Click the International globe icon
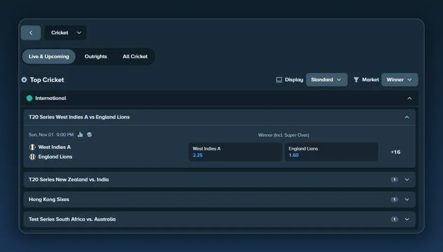This screenshot has width=443, height=252. point(29,98)
